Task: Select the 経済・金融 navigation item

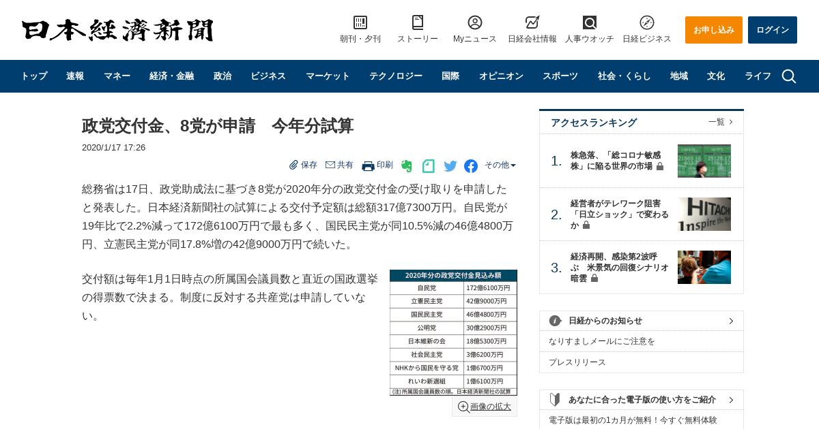Action: 171,76
